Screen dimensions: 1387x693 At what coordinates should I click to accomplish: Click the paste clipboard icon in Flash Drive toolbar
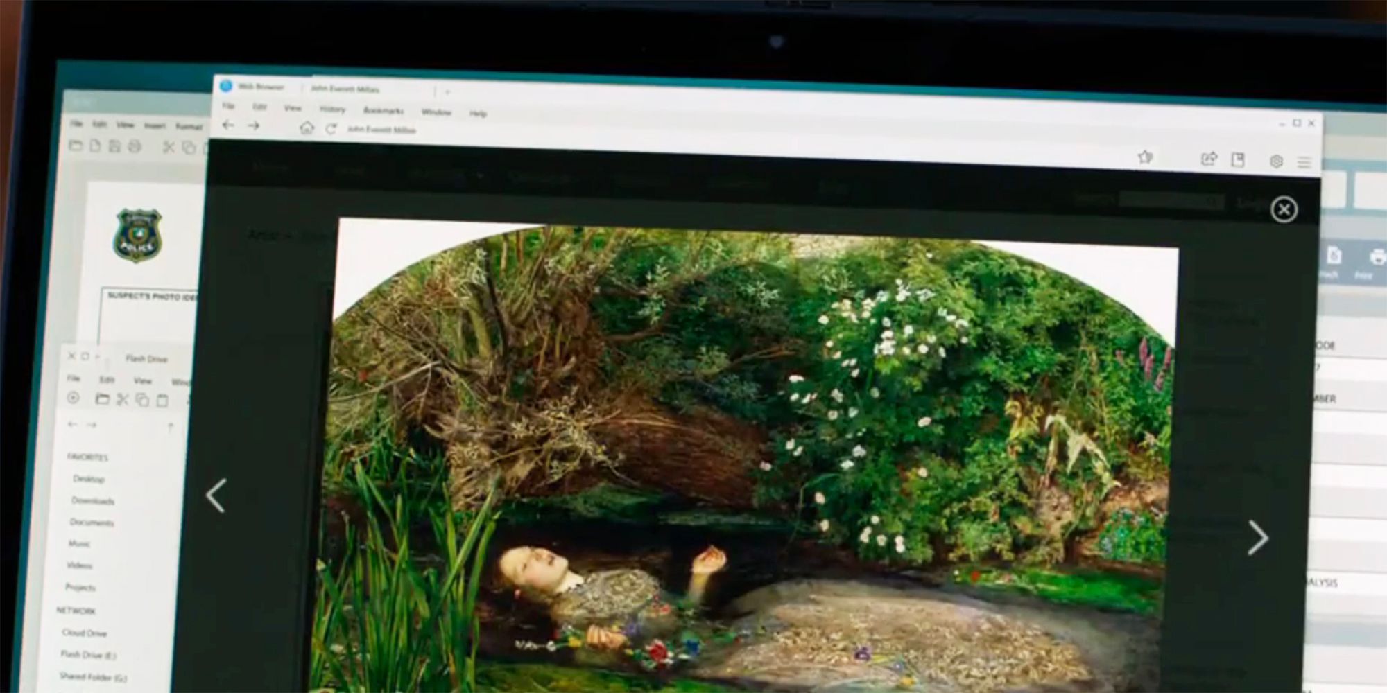click(x=162, y=401)
